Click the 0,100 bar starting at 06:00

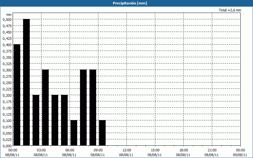pos(74,133)
